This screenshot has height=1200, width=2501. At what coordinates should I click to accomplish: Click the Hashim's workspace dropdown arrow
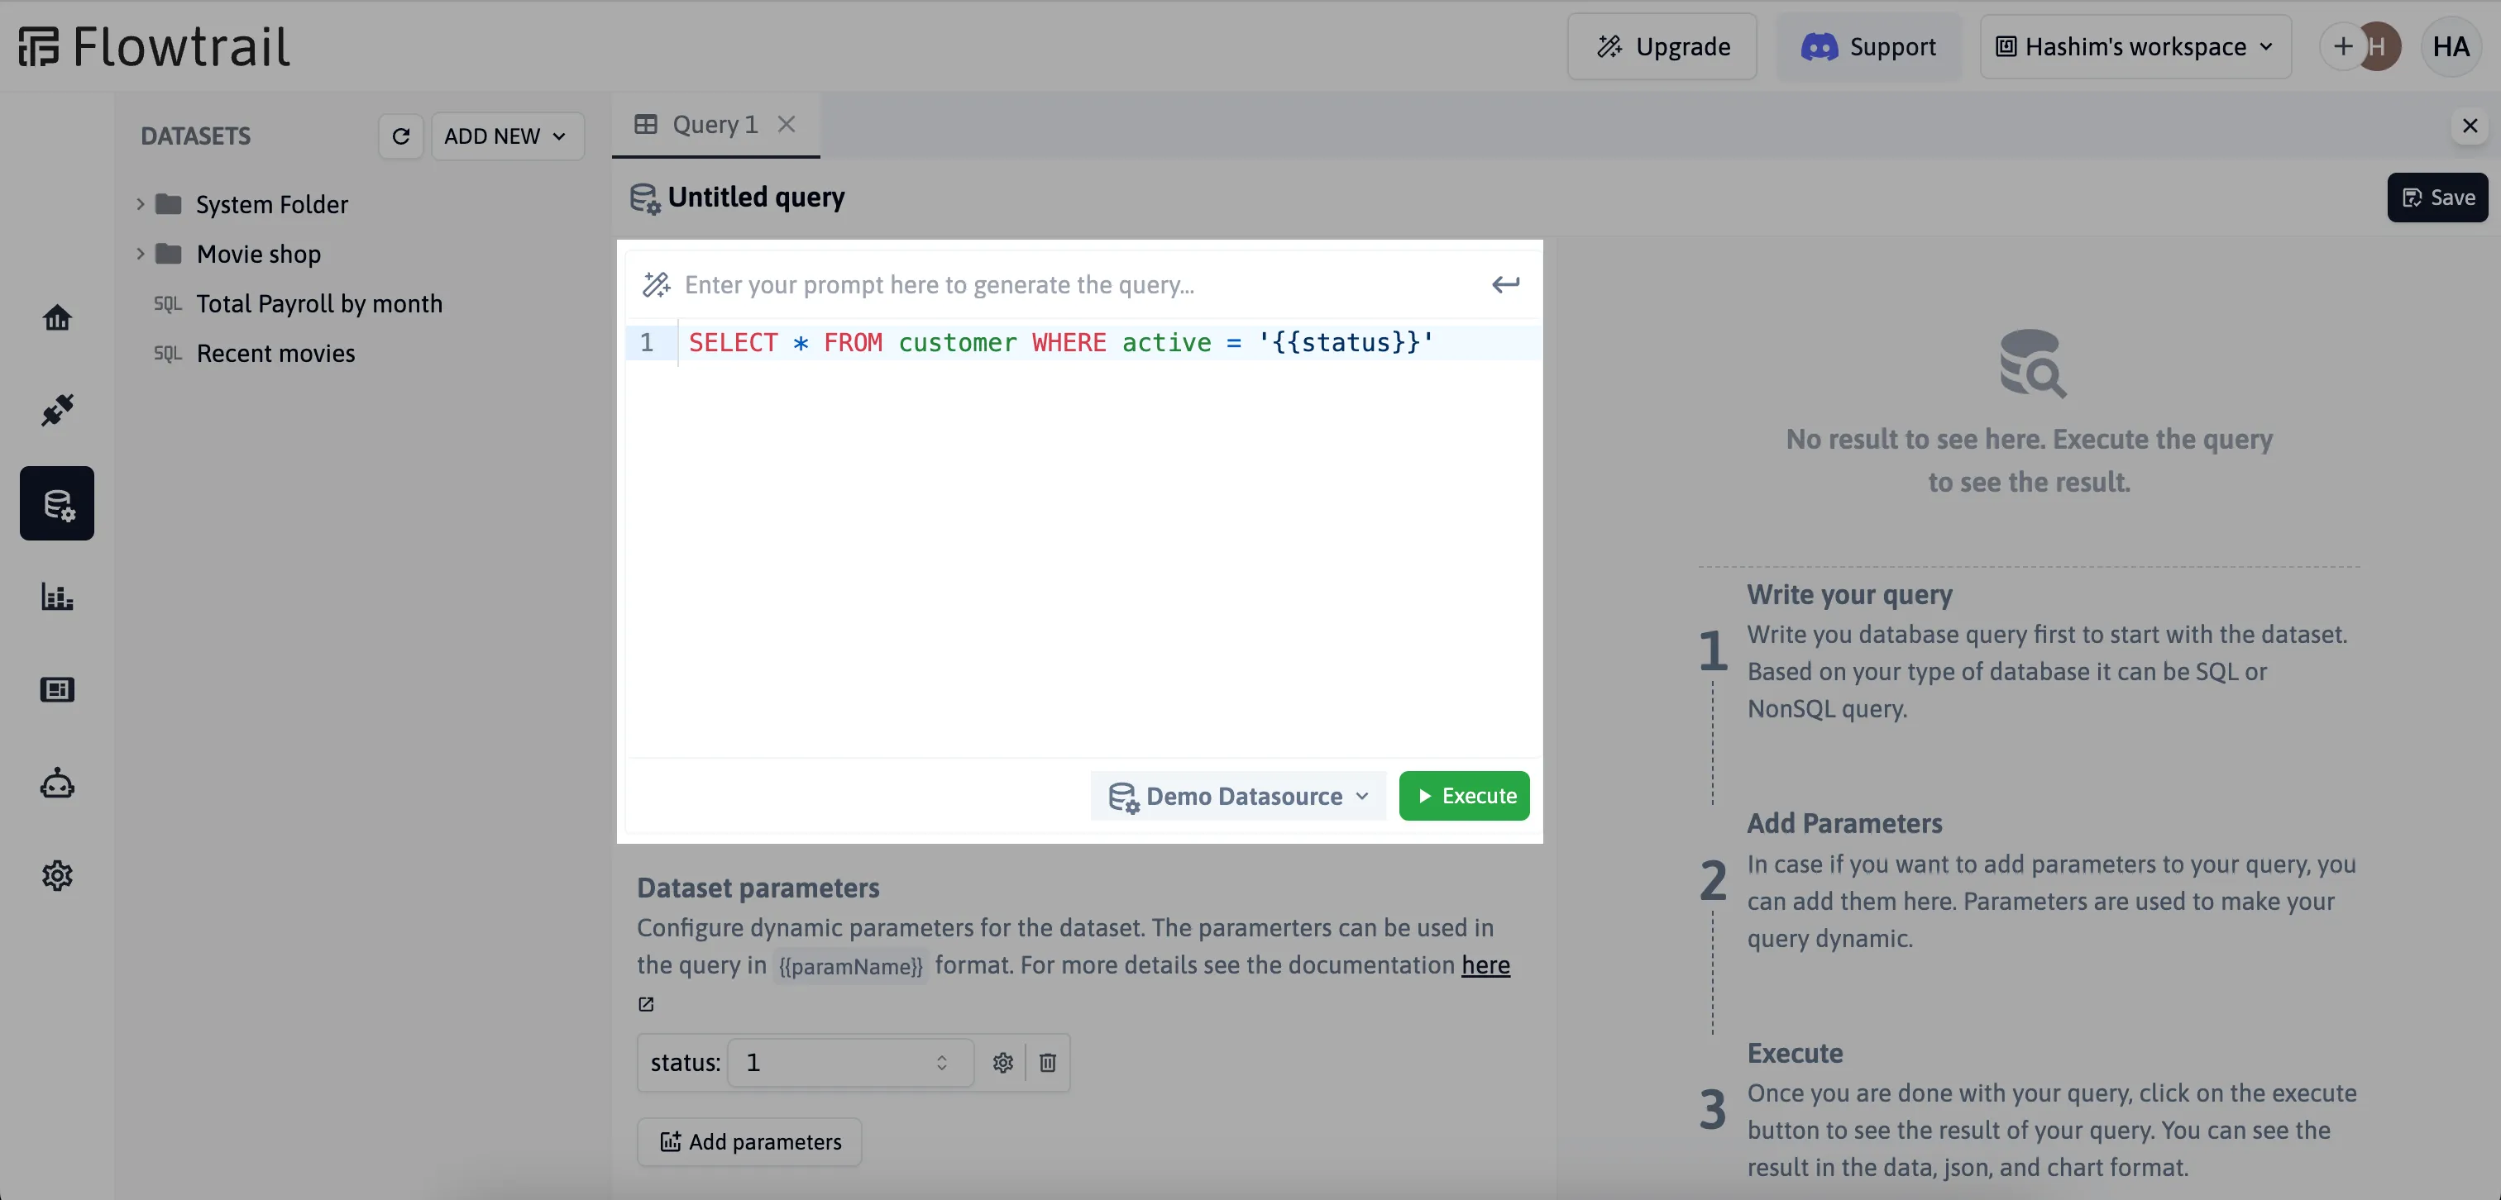2266,45
